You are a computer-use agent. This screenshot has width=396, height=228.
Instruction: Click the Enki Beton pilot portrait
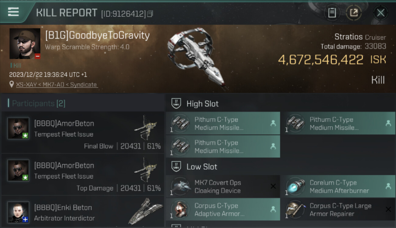(18, 212)
